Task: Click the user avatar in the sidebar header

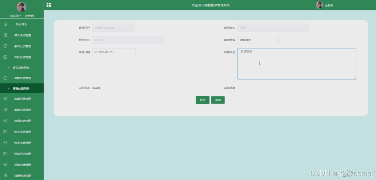Action: [x=21, y=7]
